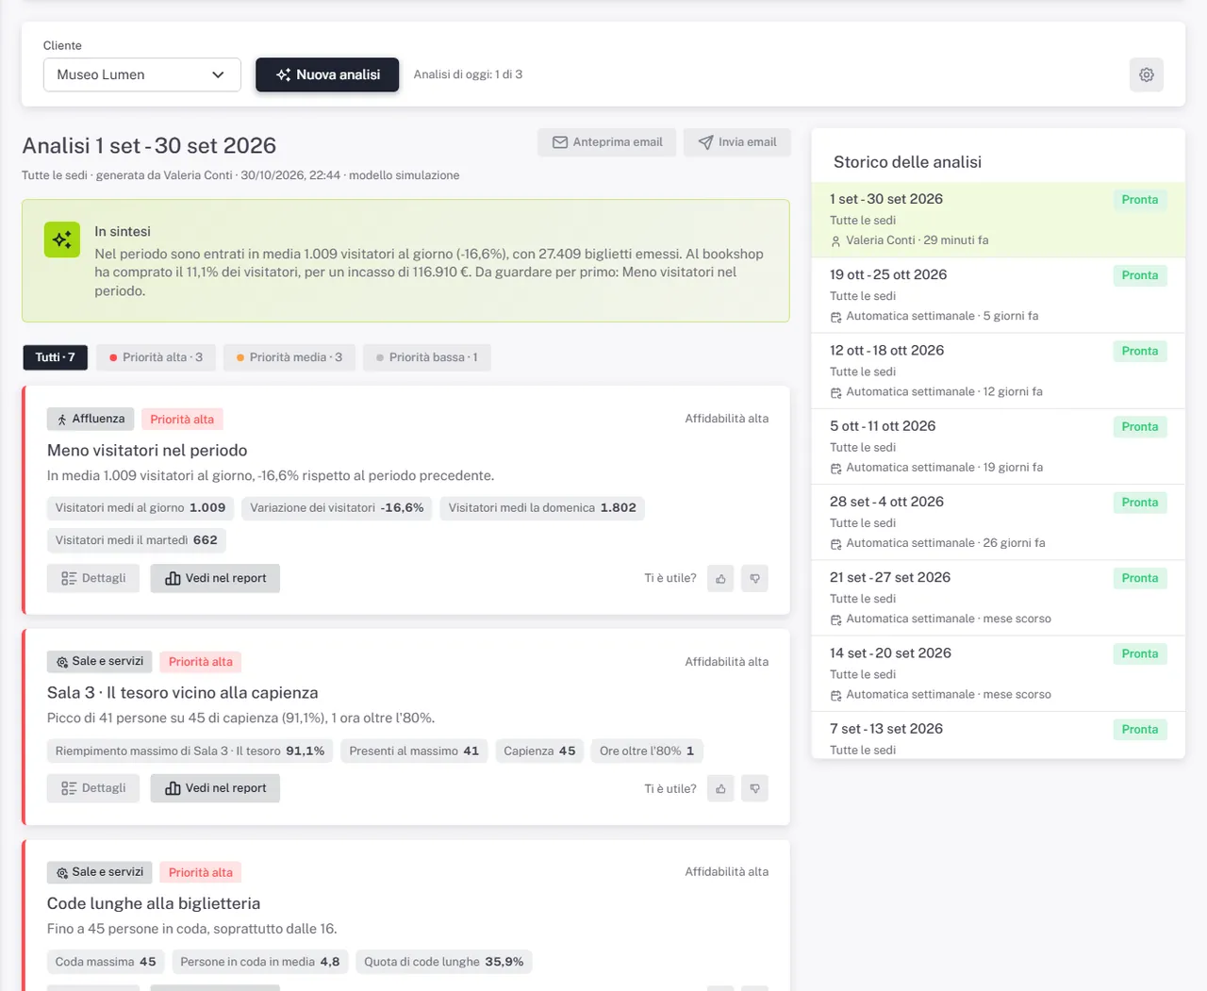
Task: Open the 19 ott - 25 ott 2026 analysis
Action: click(998, 295)
